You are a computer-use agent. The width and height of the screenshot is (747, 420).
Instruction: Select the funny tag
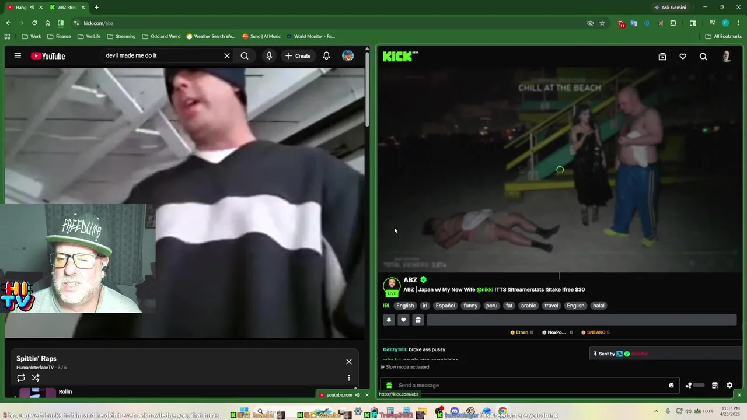pyautogui.click(x=470, y=306)
